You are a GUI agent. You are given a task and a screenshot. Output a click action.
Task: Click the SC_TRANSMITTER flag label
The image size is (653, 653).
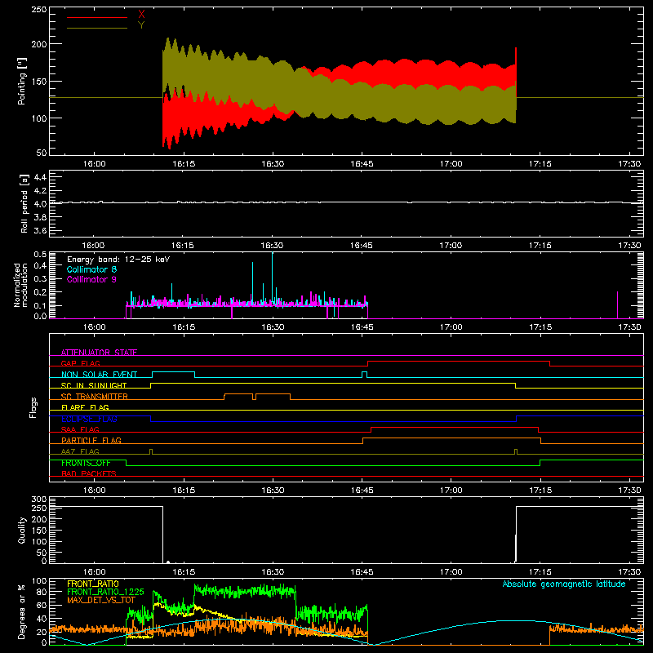click(x=95, y=397)
